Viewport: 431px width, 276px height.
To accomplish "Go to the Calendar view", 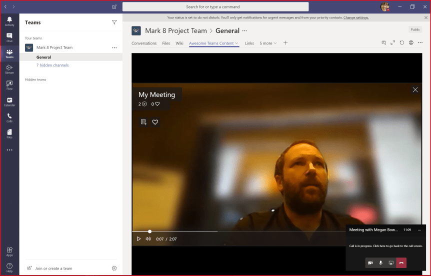I will (9, 102).
